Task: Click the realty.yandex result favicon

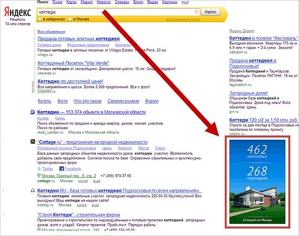Action: (x=33, y=112)
